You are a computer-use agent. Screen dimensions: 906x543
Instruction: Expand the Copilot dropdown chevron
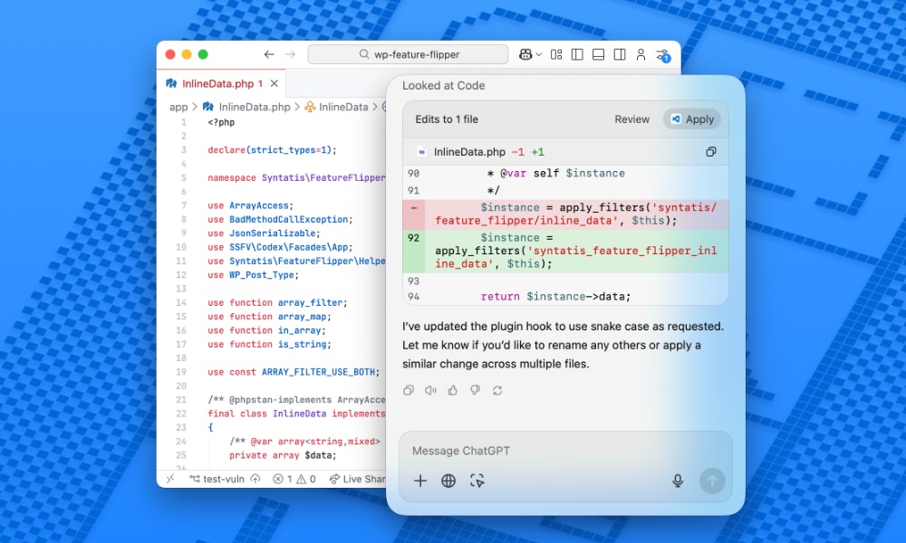click(538, 54)
